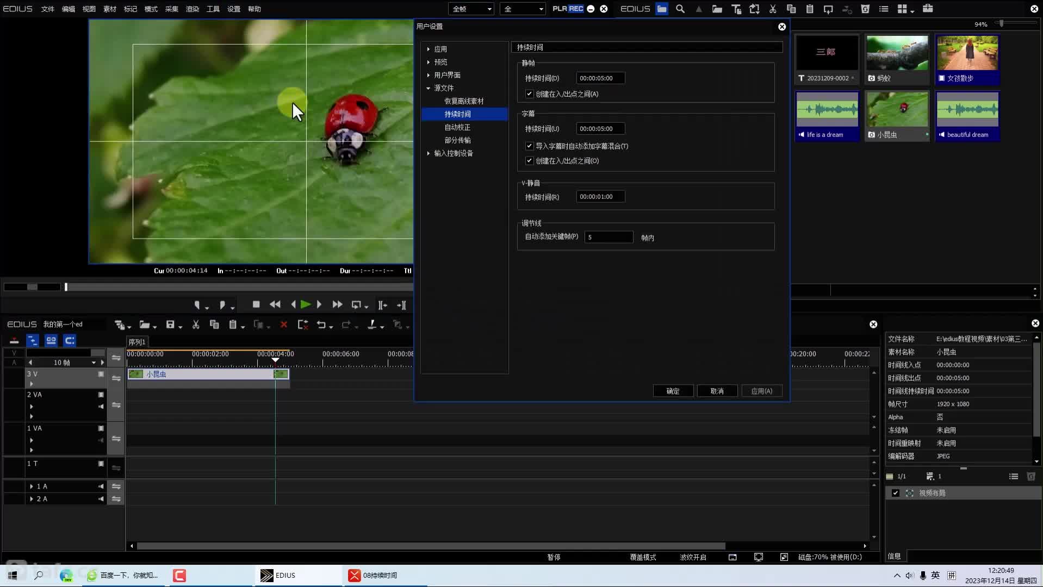This screenshot has height=587, width=1043.
Task: Select 恢复离线素材 in settings tree
Action: click(x=464, y=101)
